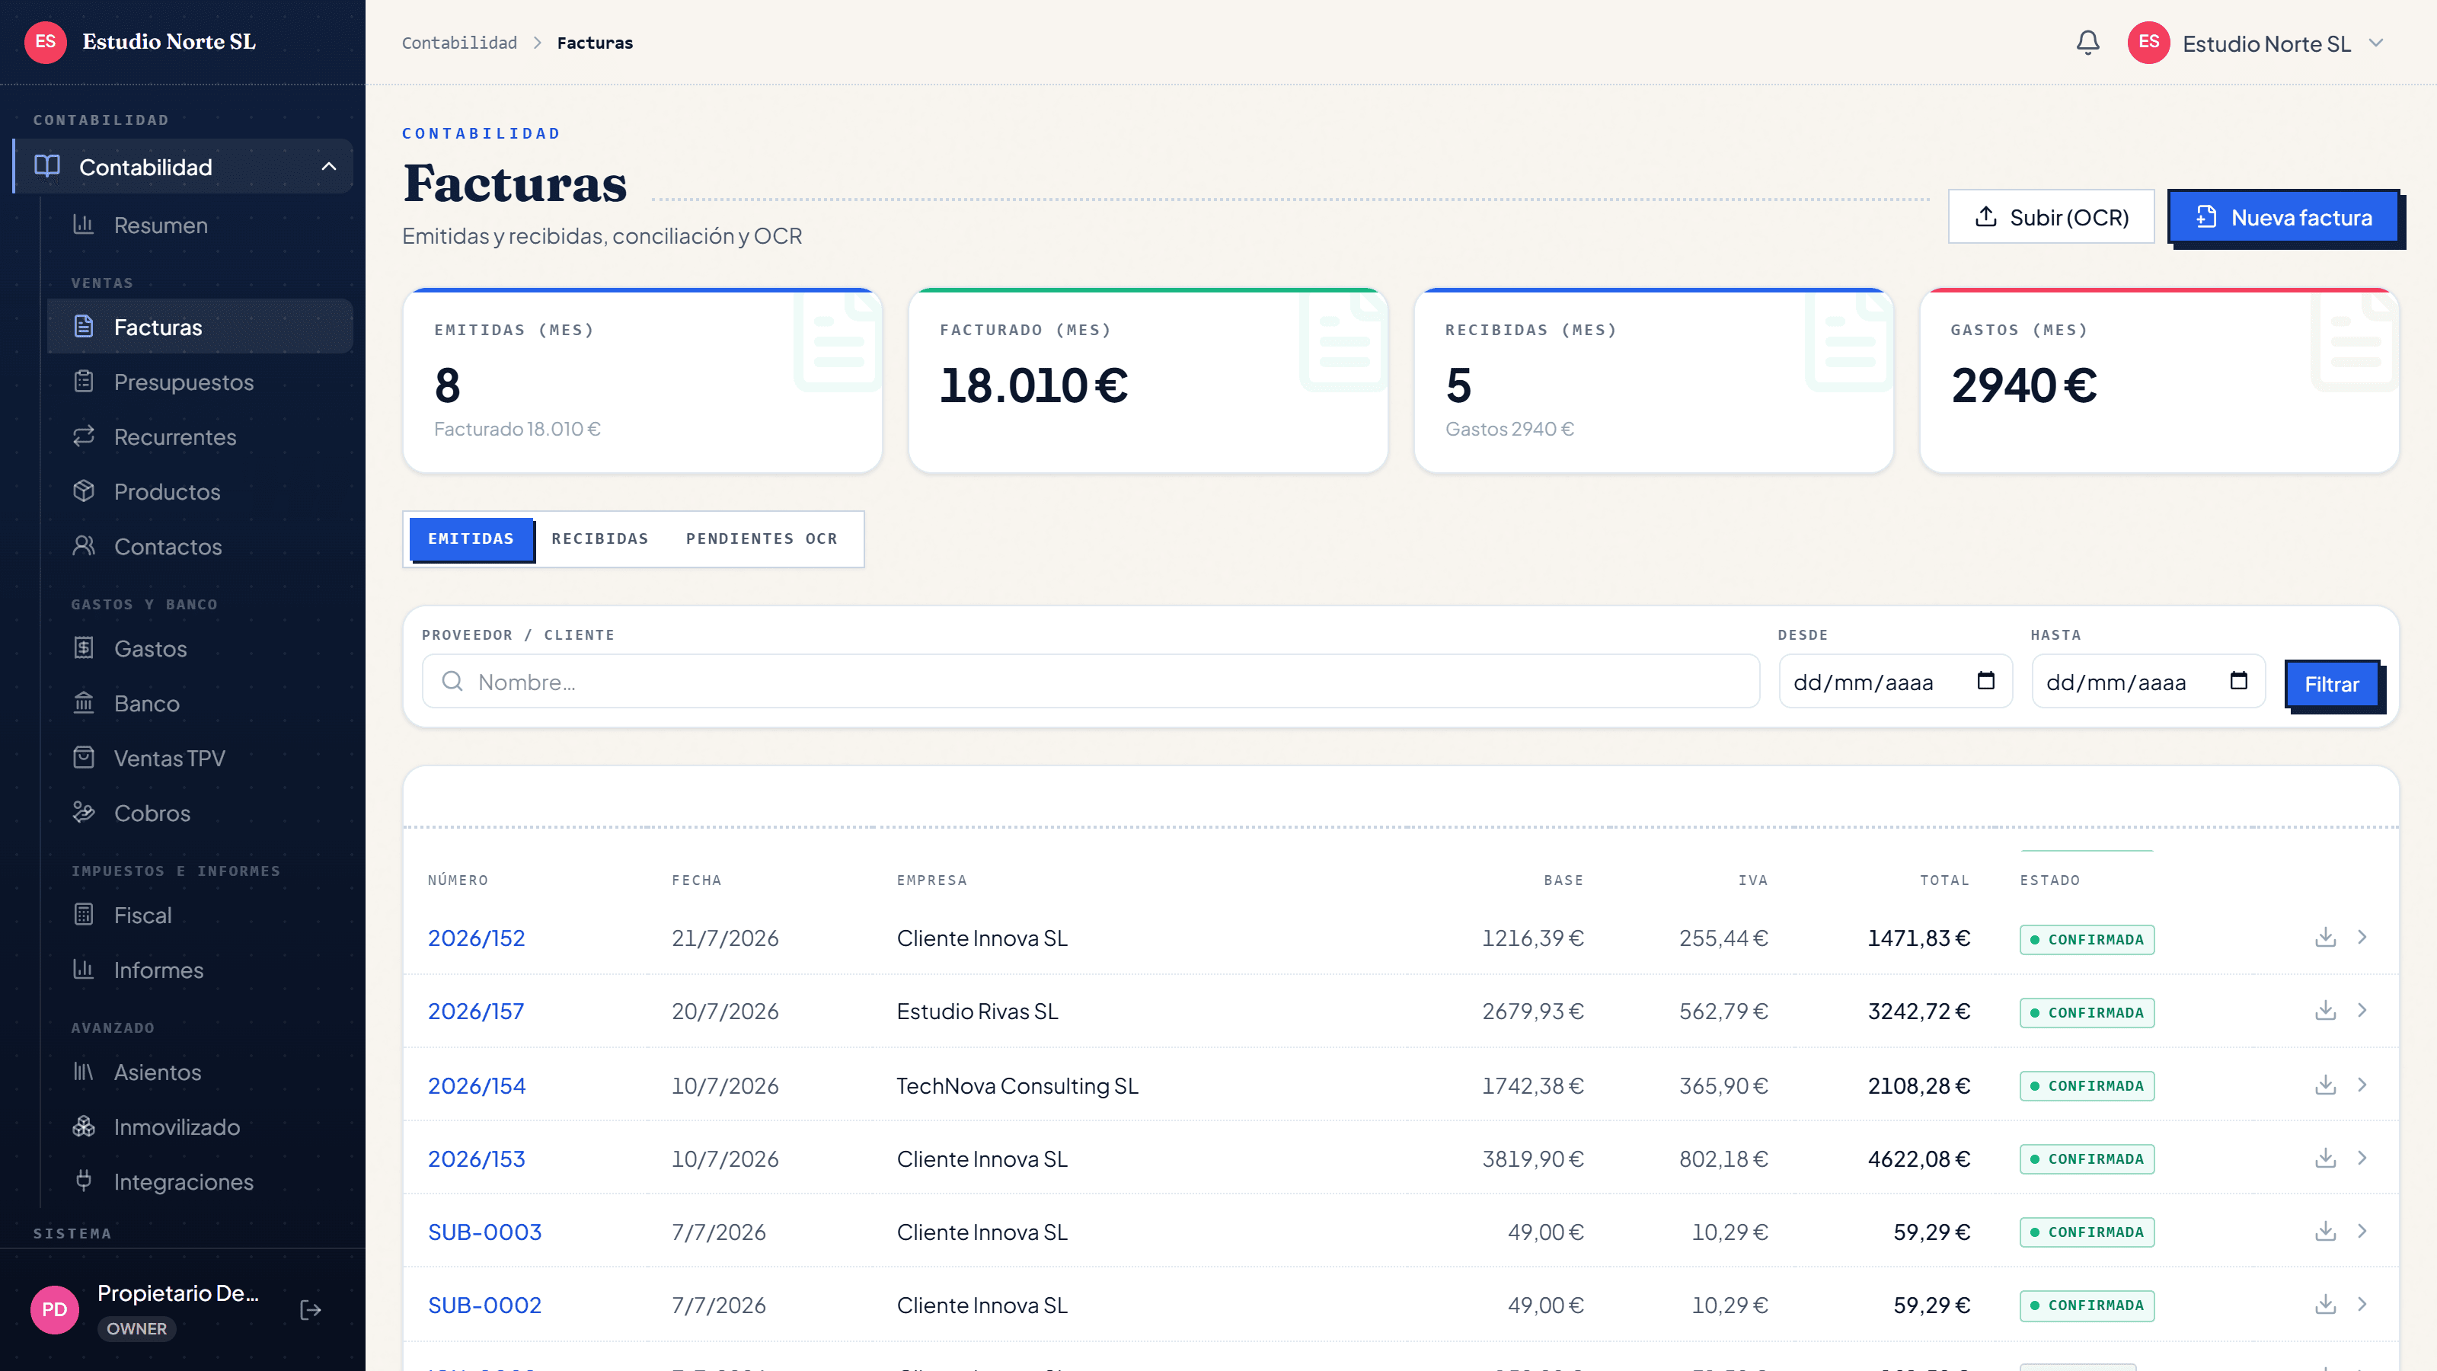Collapse the Contabilidad sidebar section
This screenshot has height=1371, width=2437.
[x=328, y=167]
